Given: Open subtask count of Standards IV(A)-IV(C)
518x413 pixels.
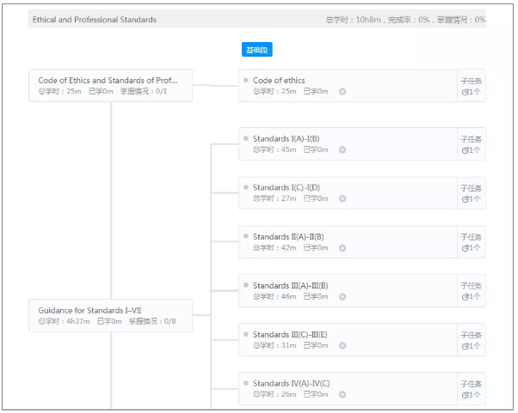Looking at the screenshot, I should coord(471,394).
